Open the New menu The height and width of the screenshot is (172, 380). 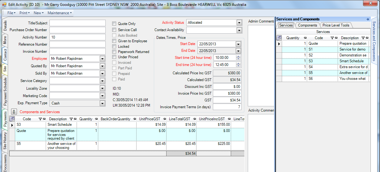[38, 13]
